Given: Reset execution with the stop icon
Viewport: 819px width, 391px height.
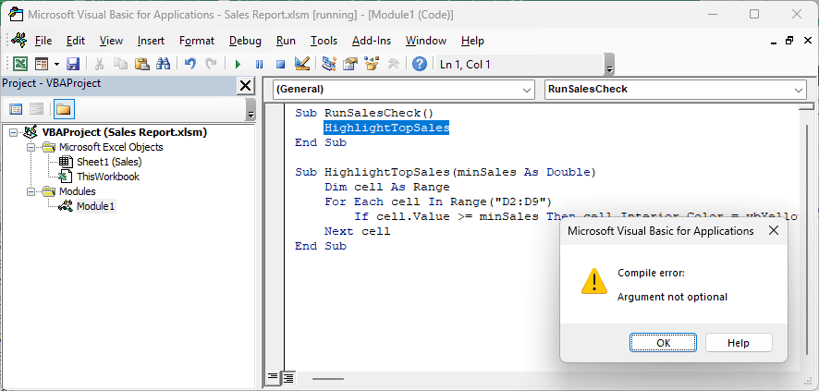Looking at the screenshot, I should 280,64.
